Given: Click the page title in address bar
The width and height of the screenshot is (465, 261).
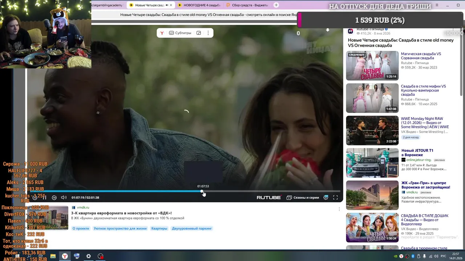Looking at the screenshot, I should 209,15.
